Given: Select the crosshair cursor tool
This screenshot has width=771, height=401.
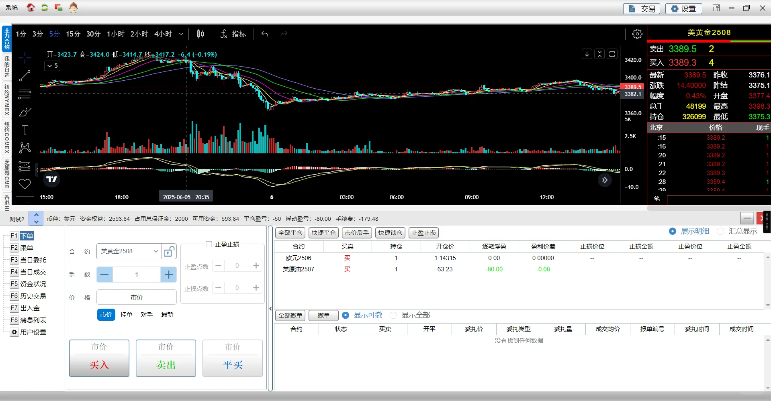Looking at the screenshot, I should click(25, 58).
